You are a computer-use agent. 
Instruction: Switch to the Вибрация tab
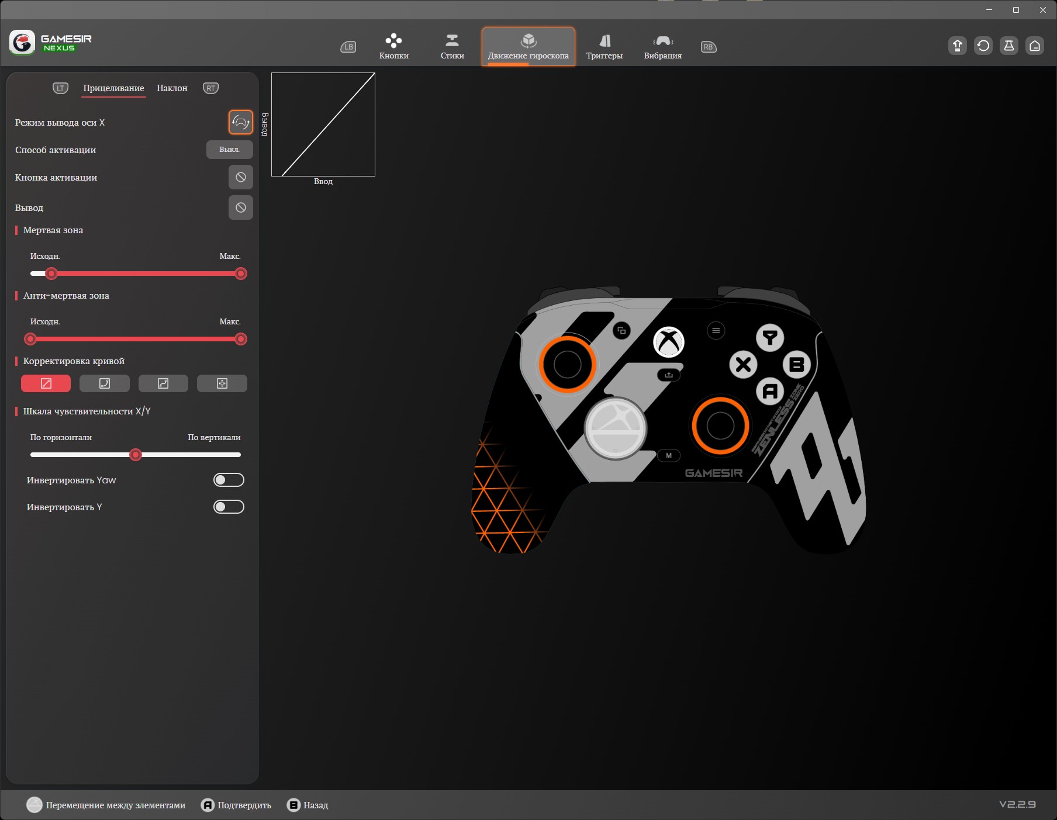663,46
